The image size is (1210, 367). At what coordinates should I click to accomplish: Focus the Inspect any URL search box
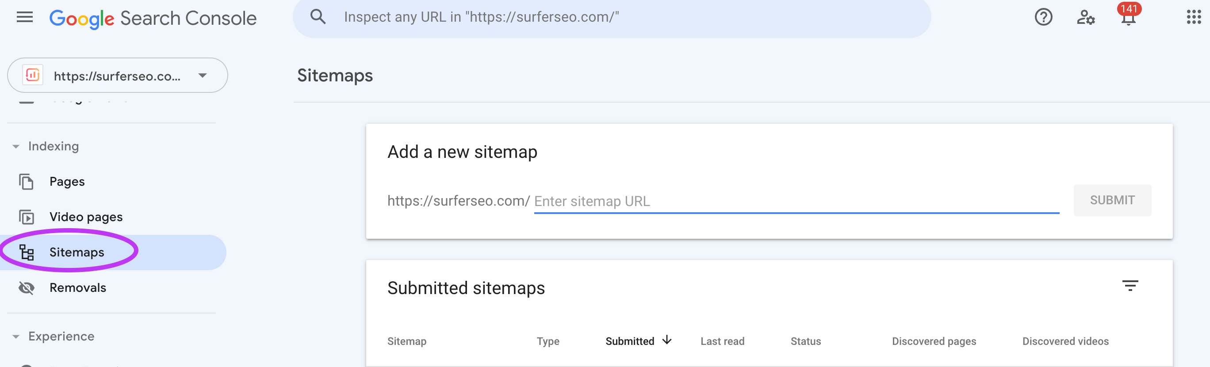click(x=611, y=17)
